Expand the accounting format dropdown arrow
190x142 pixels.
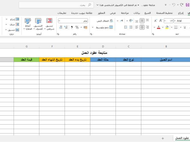click(x=81, y=27)
